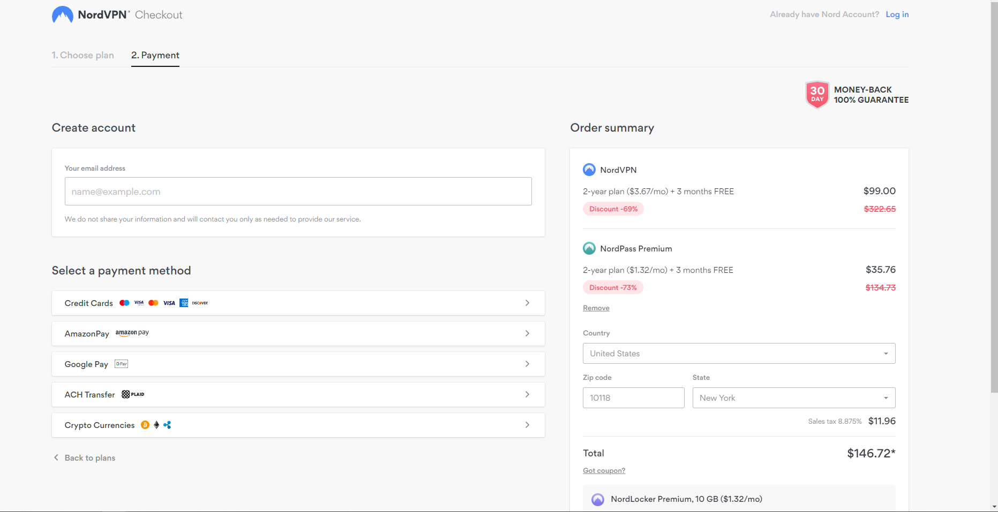Select the Payment step tab
The height and width of the screenshot is (512, 998).
155,55
